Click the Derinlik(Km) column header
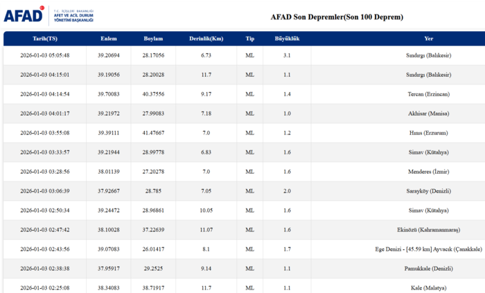This screenshot has width=485, height=293. pos(206,39)
